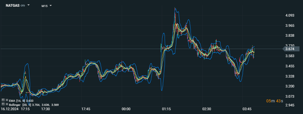The height and width of the screenshot is (114, 303).
Task: Click the 17:15 time axis label
Action: [x=25, y=109]
